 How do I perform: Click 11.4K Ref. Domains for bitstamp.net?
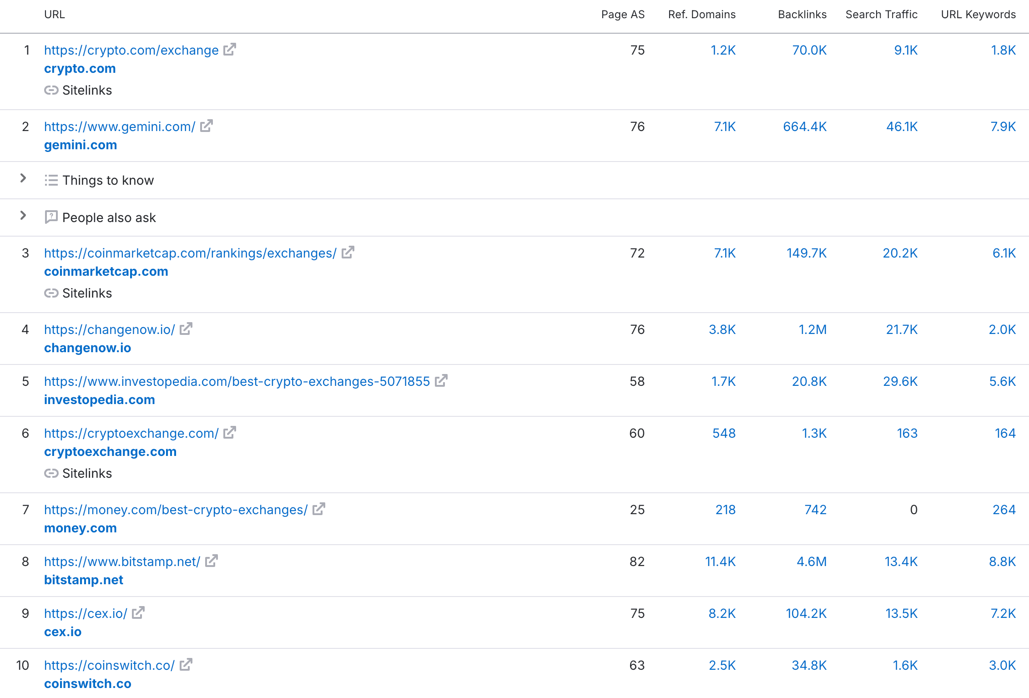point(721,561)
